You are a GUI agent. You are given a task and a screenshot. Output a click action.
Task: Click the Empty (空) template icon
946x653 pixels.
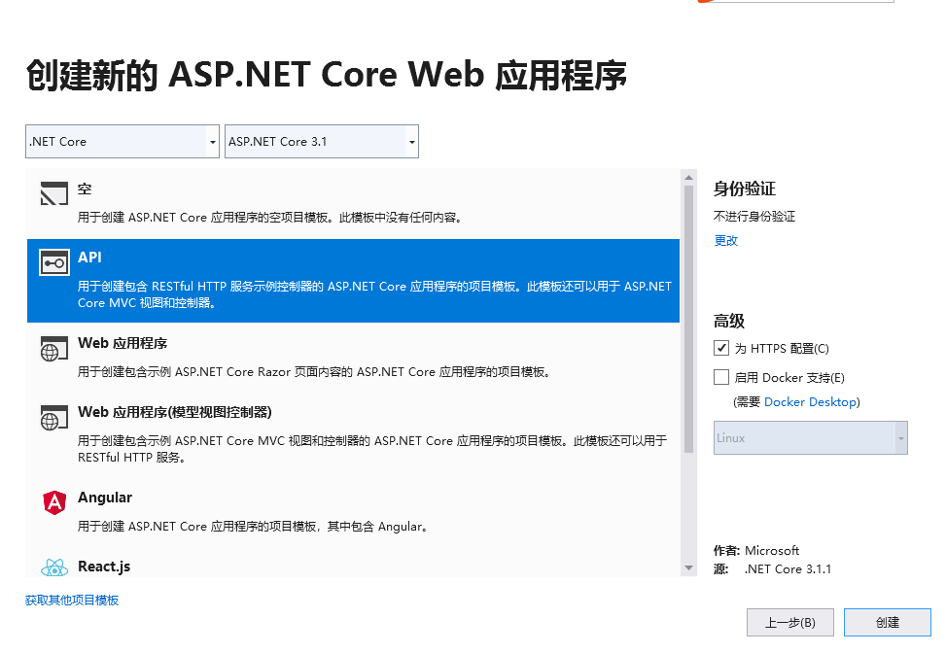(x=54, y=193)
